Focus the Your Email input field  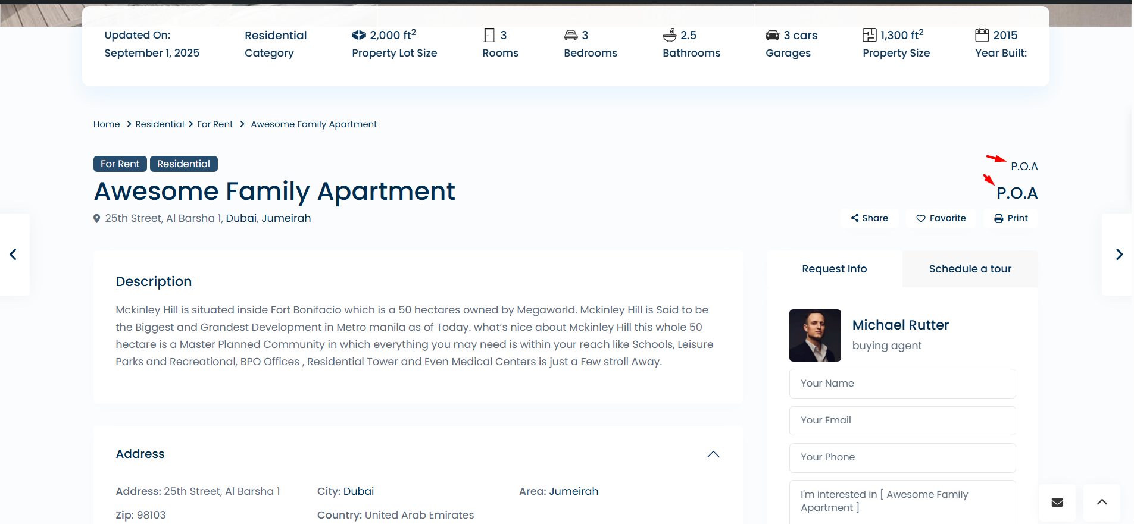click(x=902, y=421)
